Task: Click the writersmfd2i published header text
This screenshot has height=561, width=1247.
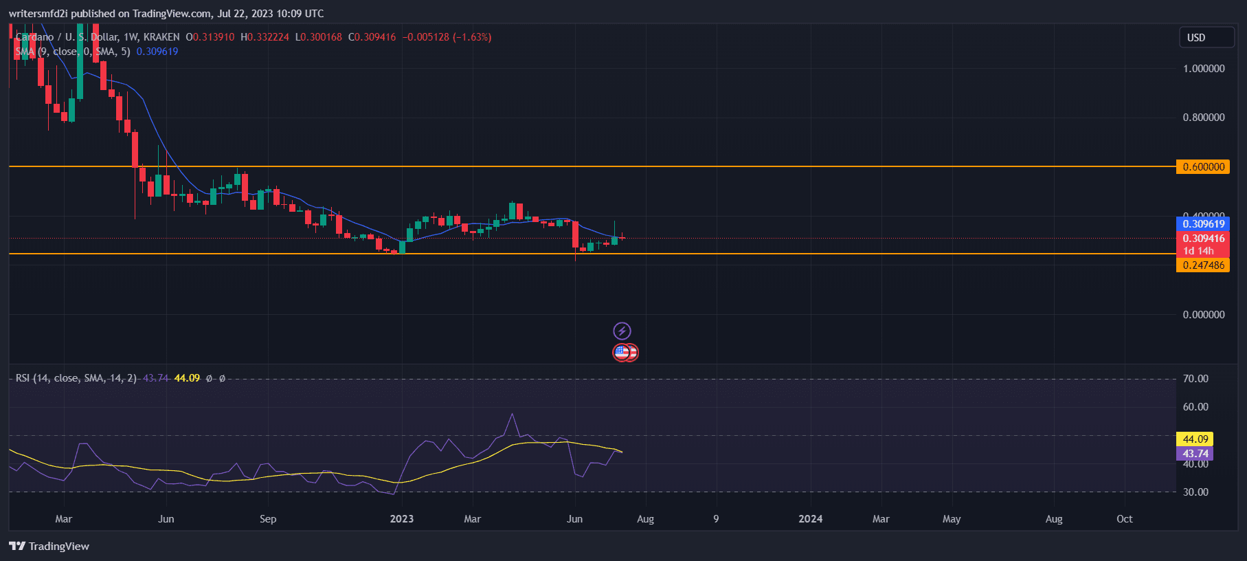Action: pos(166,14)
